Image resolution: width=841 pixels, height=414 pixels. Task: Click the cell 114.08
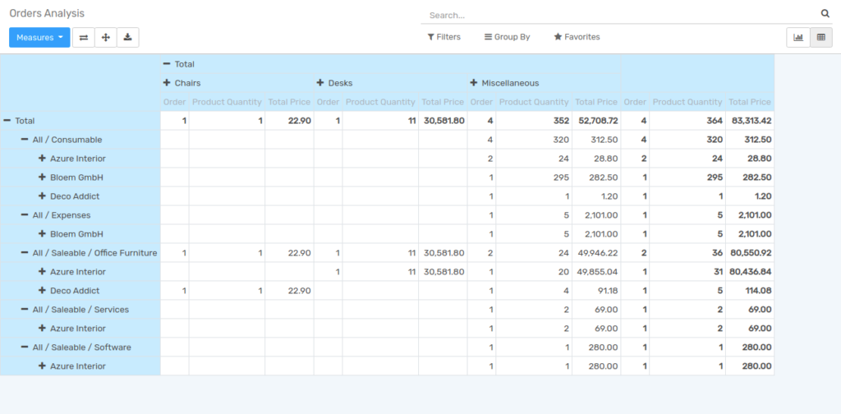click(x=750, y=291)
